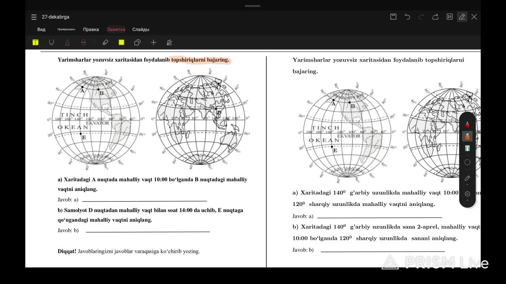
Task: Close the document with the X icon
Action: (x=474, y=17)
